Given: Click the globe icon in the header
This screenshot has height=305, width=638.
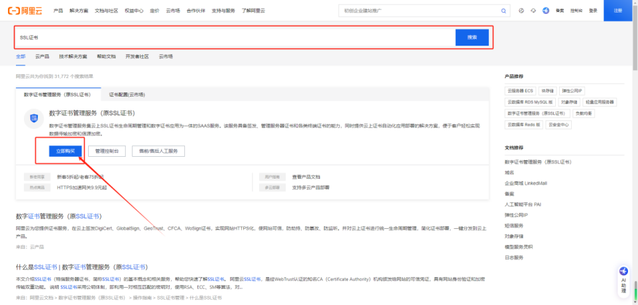Looking at the screenshot, I should point(521,11).
